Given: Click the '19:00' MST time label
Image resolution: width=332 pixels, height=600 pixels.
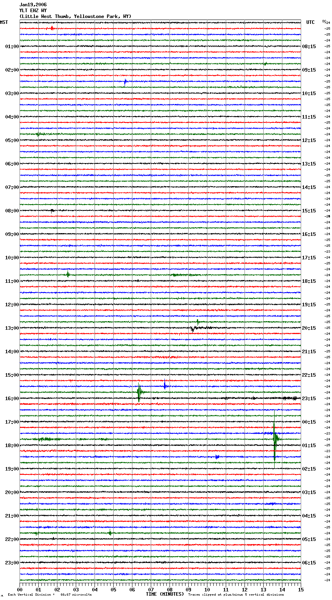Looking at the screenshot, I should pos(12,469).
